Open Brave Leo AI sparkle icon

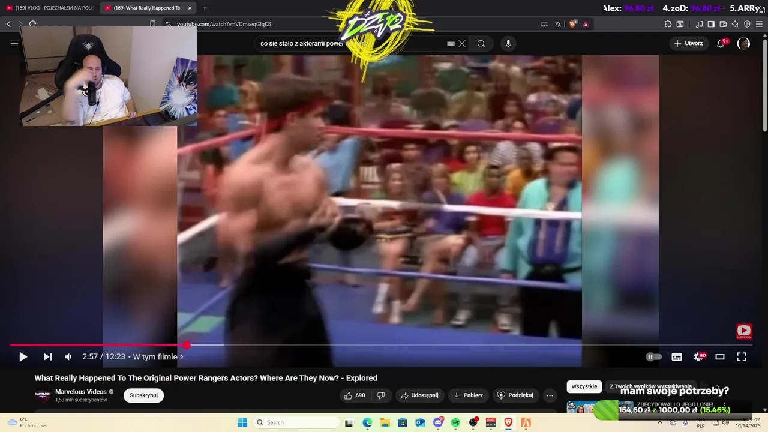[735, 24]
